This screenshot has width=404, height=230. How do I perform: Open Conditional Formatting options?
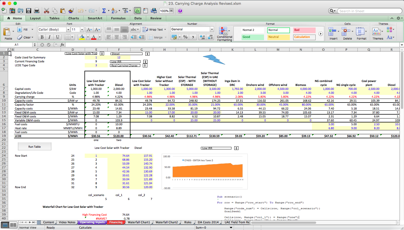coord(224,34)
